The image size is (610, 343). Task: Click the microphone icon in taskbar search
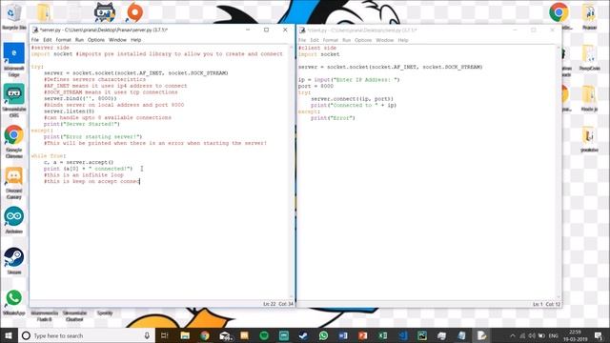click(x=147, y=335)
